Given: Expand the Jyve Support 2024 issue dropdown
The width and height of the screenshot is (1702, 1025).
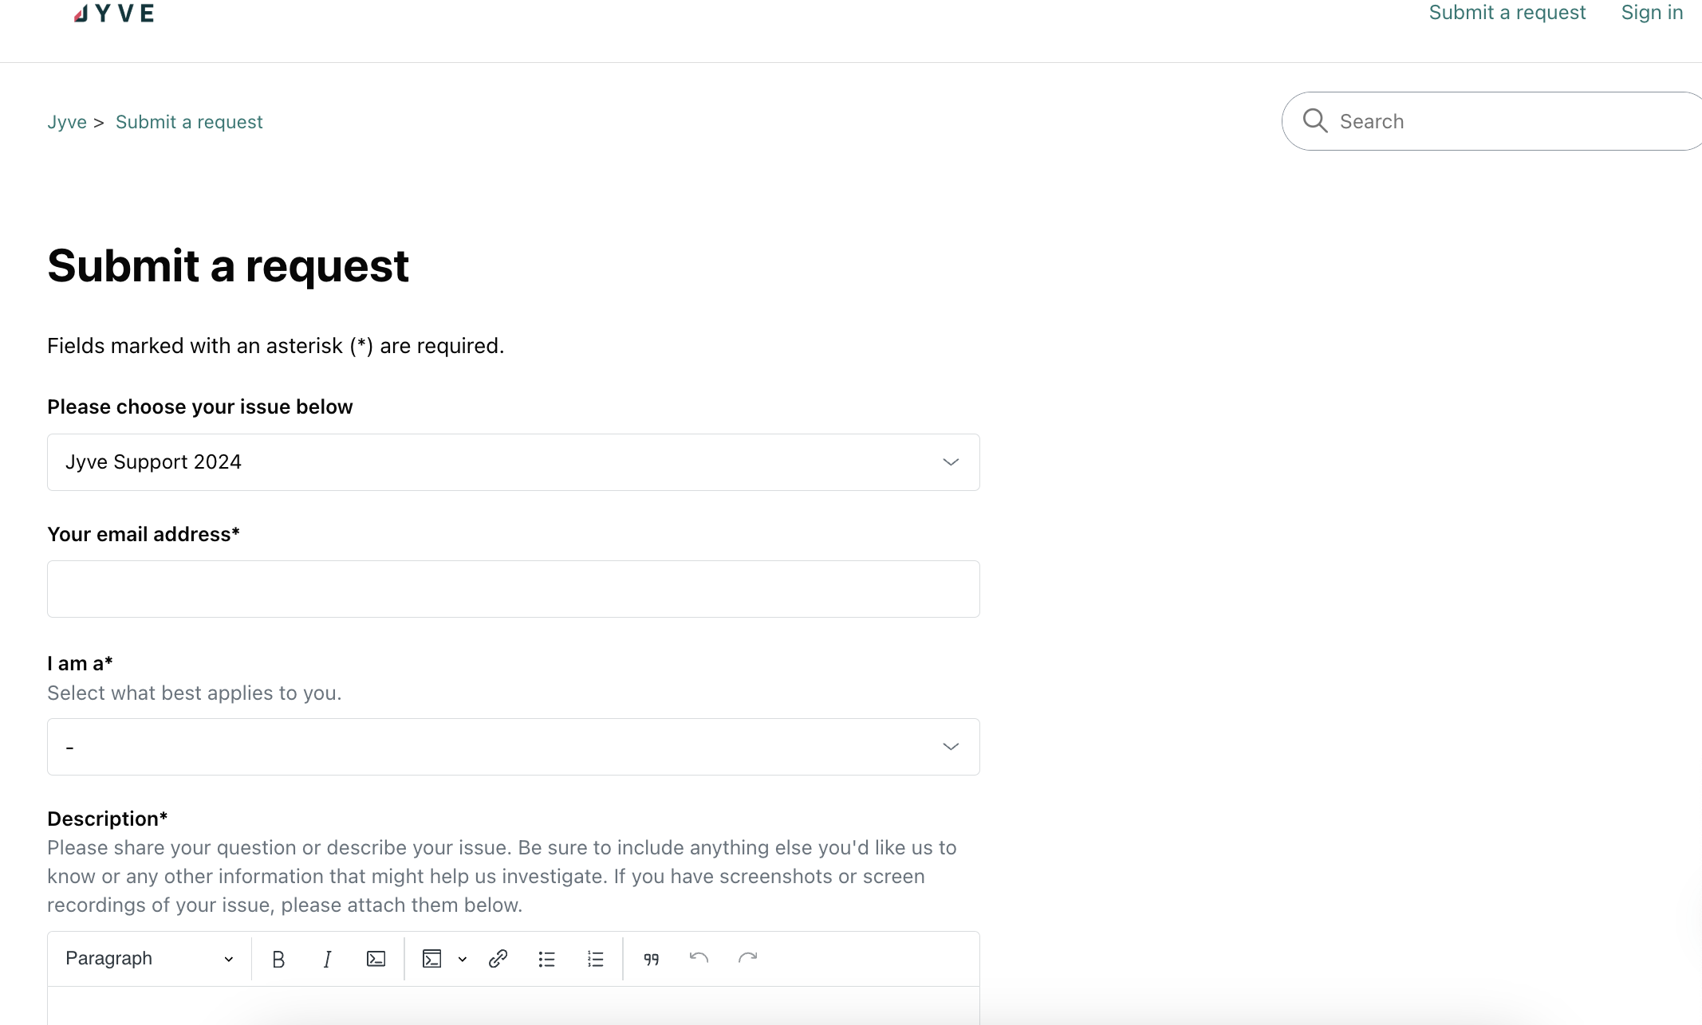Looking at the screenshot, I should click(x=514, y=462).
